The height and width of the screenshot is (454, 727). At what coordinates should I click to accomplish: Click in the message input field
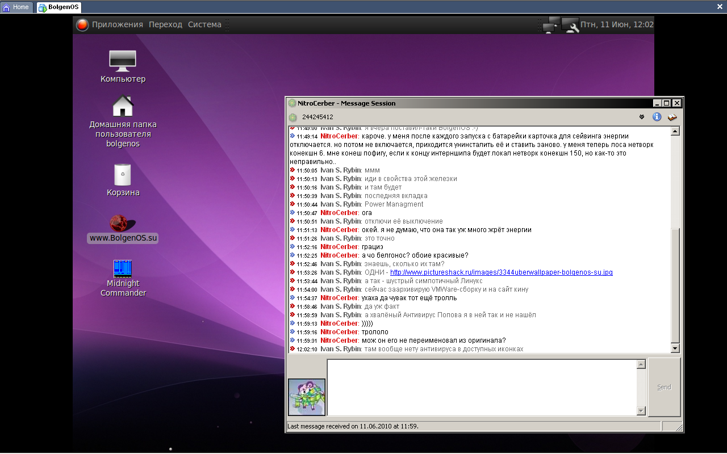(482, 387)
